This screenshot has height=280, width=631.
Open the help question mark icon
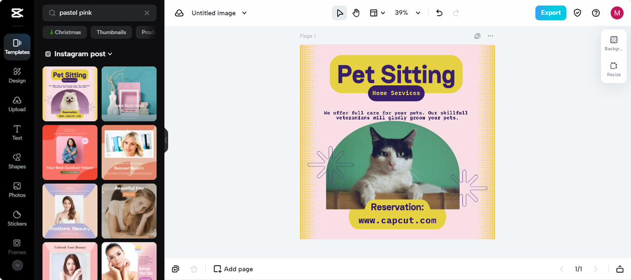point(596,13)
